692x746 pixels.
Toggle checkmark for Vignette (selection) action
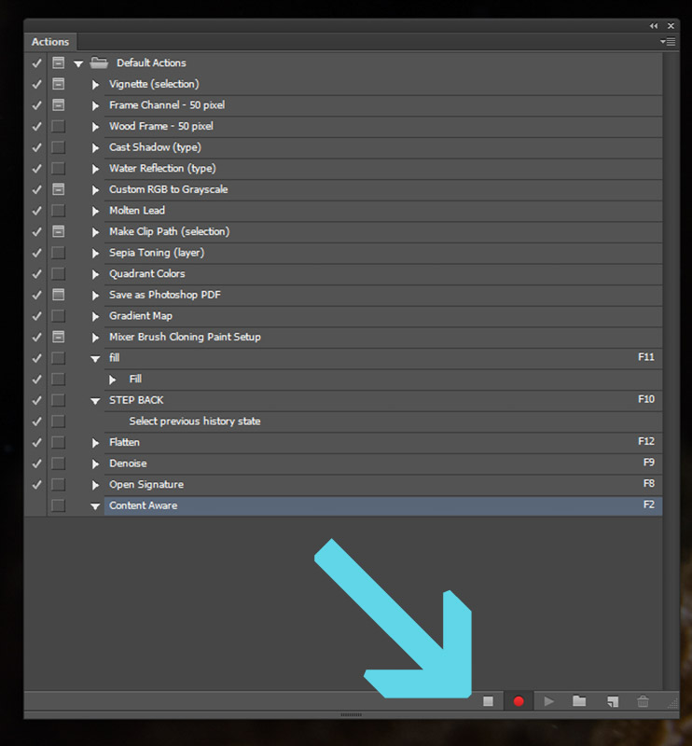coord(36,84)
